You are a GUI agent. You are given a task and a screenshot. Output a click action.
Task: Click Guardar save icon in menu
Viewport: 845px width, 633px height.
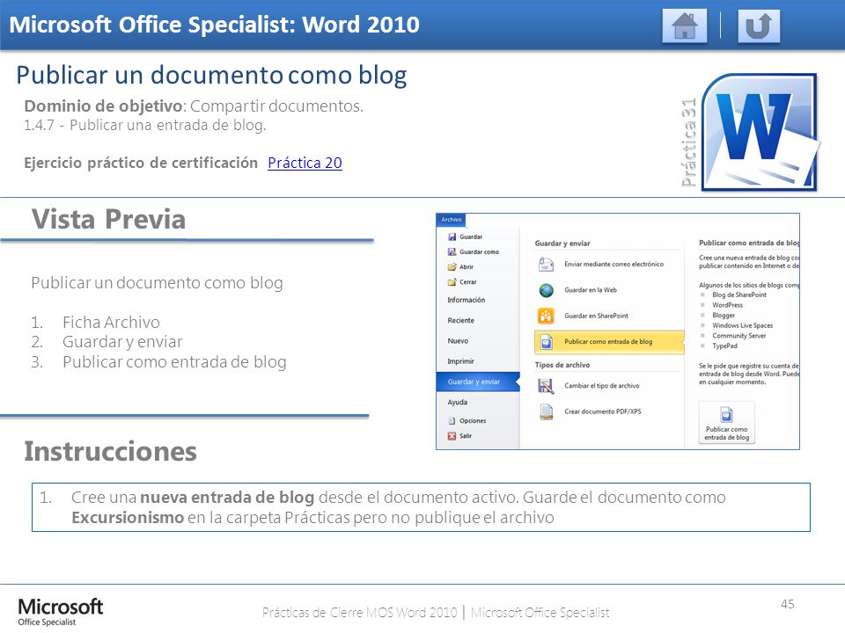coord(452,236)
